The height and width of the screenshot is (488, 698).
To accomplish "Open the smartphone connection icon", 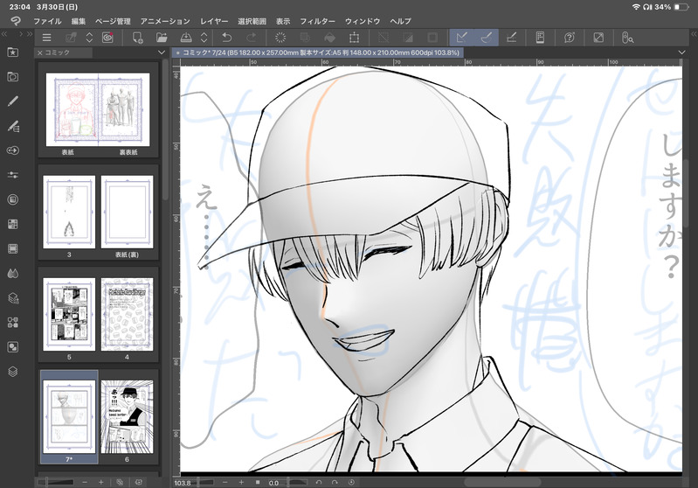I will point(540,38).
